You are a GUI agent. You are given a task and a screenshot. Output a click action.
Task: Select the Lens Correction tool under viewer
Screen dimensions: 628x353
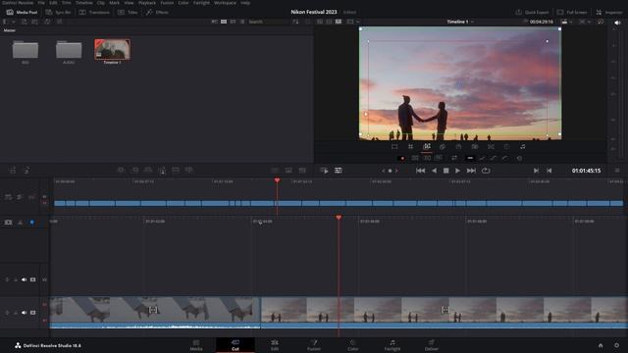pyautogui.click(x=491, y=147)
